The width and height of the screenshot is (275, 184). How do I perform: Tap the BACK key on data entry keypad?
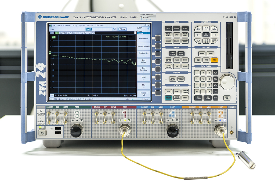point(216,98)
